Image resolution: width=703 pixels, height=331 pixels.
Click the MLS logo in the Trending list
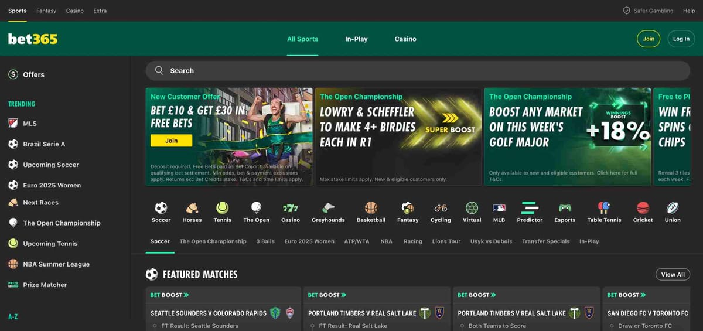pos(13,124)
